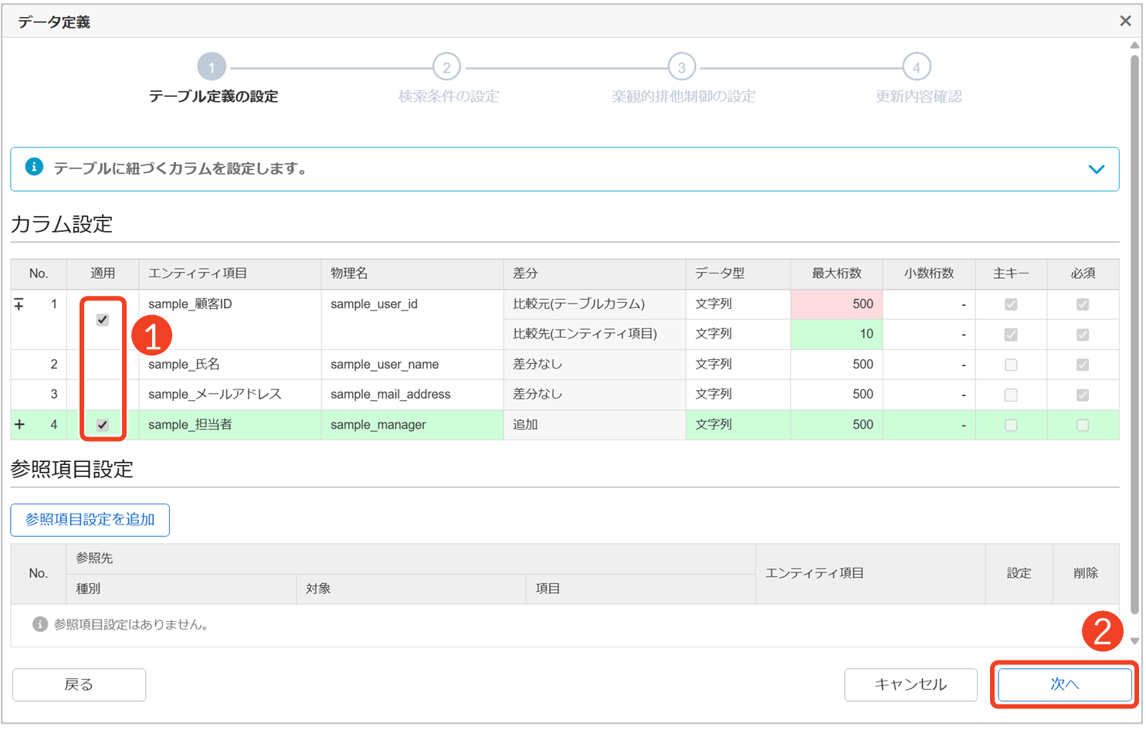The height and width of the screenshot is (730, 1146).
Task: Click the step 2 circle 検索条件の設定
Action: [446, 68]
